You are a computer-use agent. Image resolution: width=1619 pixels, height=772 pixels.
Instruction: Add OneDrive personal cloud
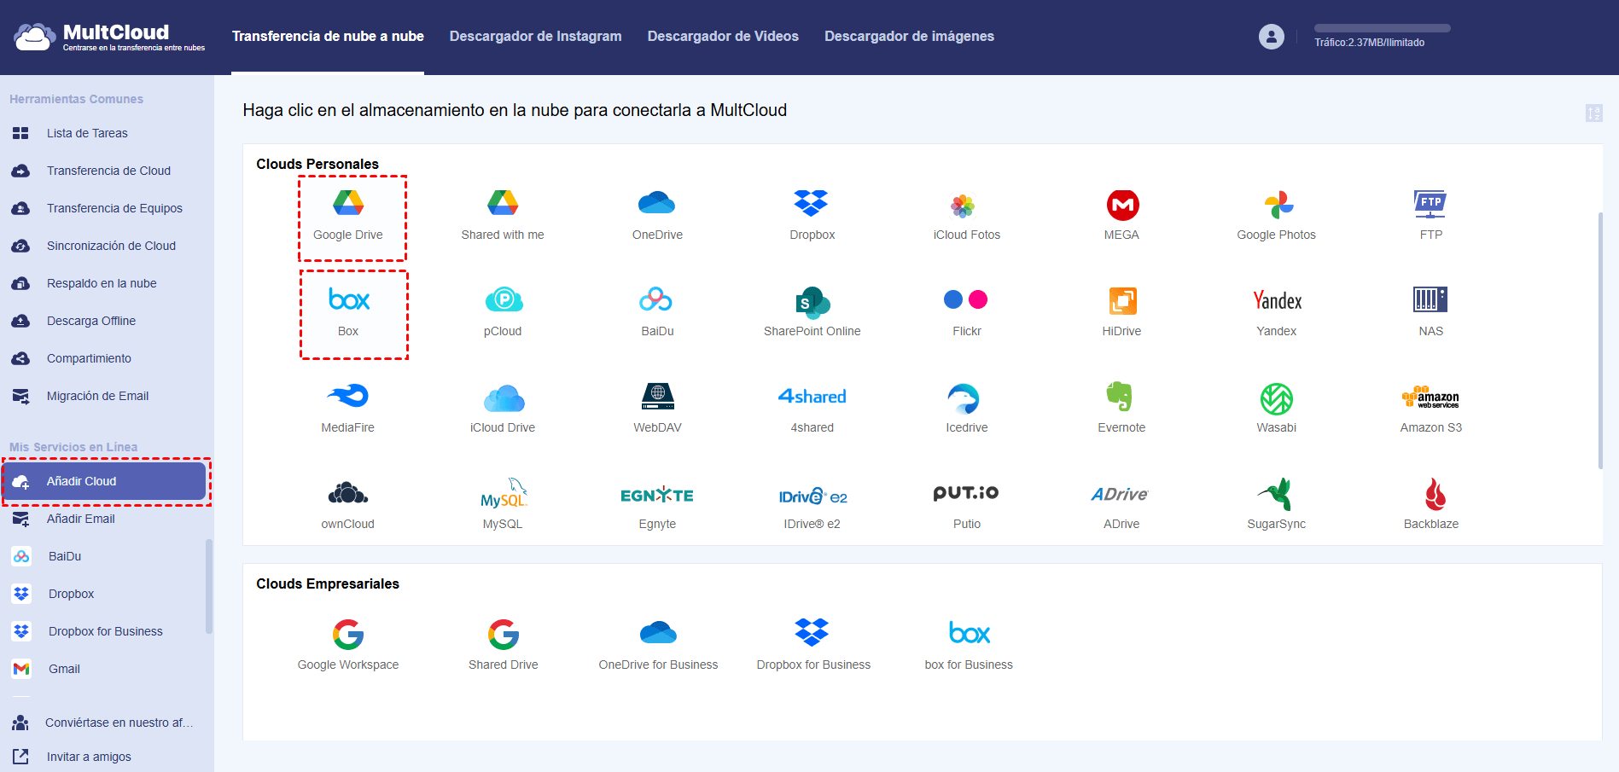pos(657,216)
